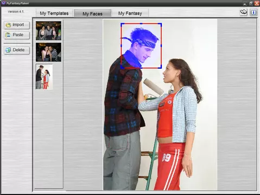Click the bottom-right selection box handle
This screenshot has height=195, width=260.
(160, 67)
